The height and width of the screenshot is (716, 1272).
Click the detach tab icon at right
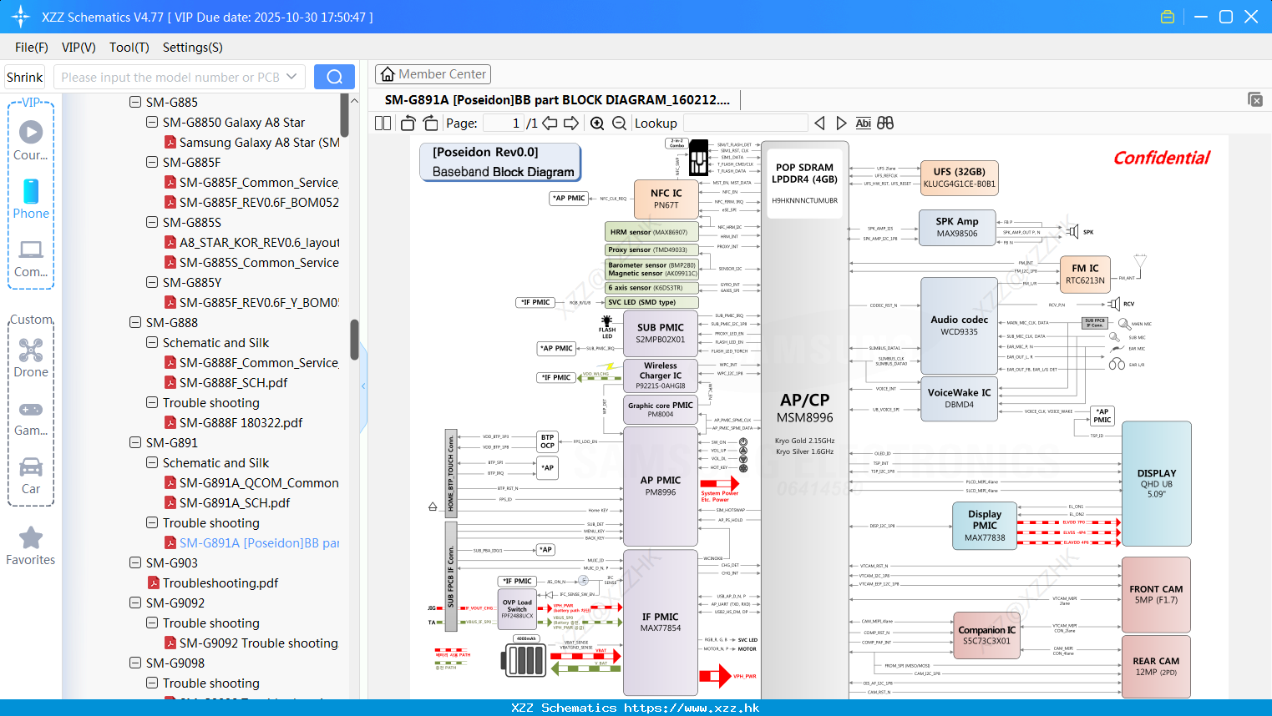[x=1255, y=99]
